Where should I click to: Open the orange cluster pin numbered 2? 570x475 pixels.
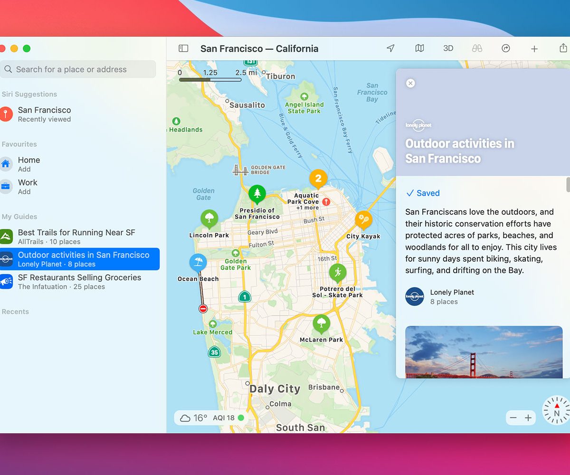pos(318,179)
